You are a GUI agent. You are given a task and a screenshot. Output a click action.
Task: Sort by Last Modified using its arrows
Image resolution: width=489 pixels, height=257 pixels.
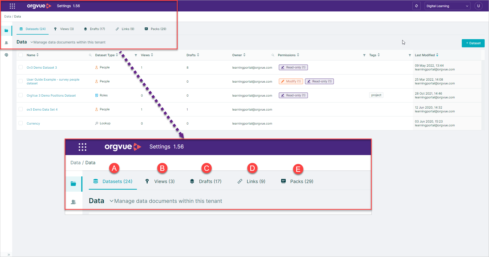click(437, 55)
